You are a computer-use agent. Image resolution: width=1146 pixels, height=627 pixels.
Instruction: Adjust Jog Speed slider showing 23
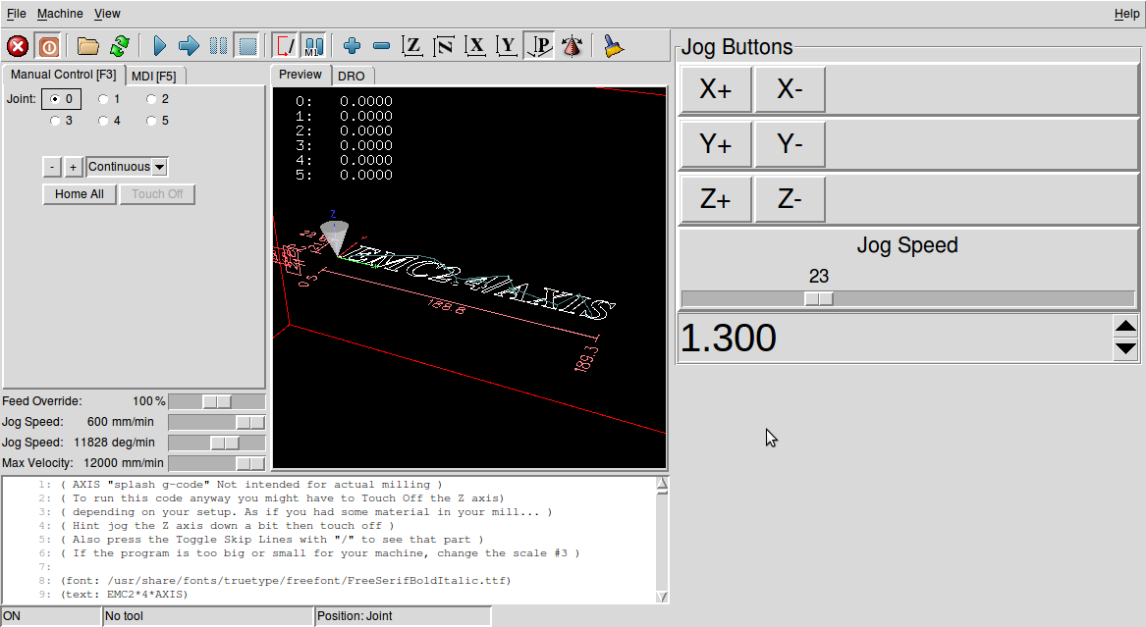coord(907,298)
